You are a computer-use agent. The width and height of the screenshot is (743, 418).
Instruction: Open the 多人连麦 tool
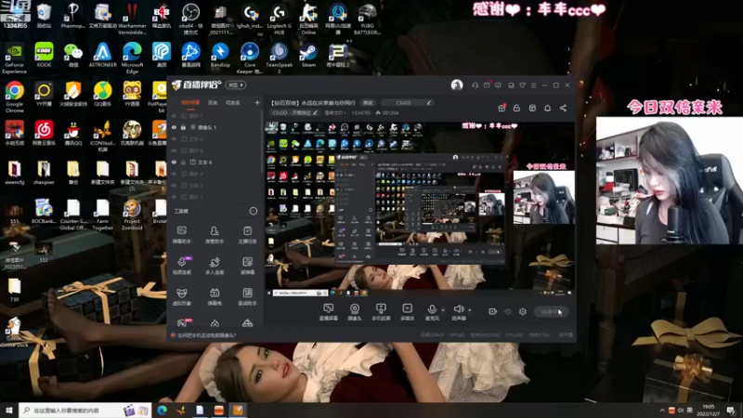215,266
